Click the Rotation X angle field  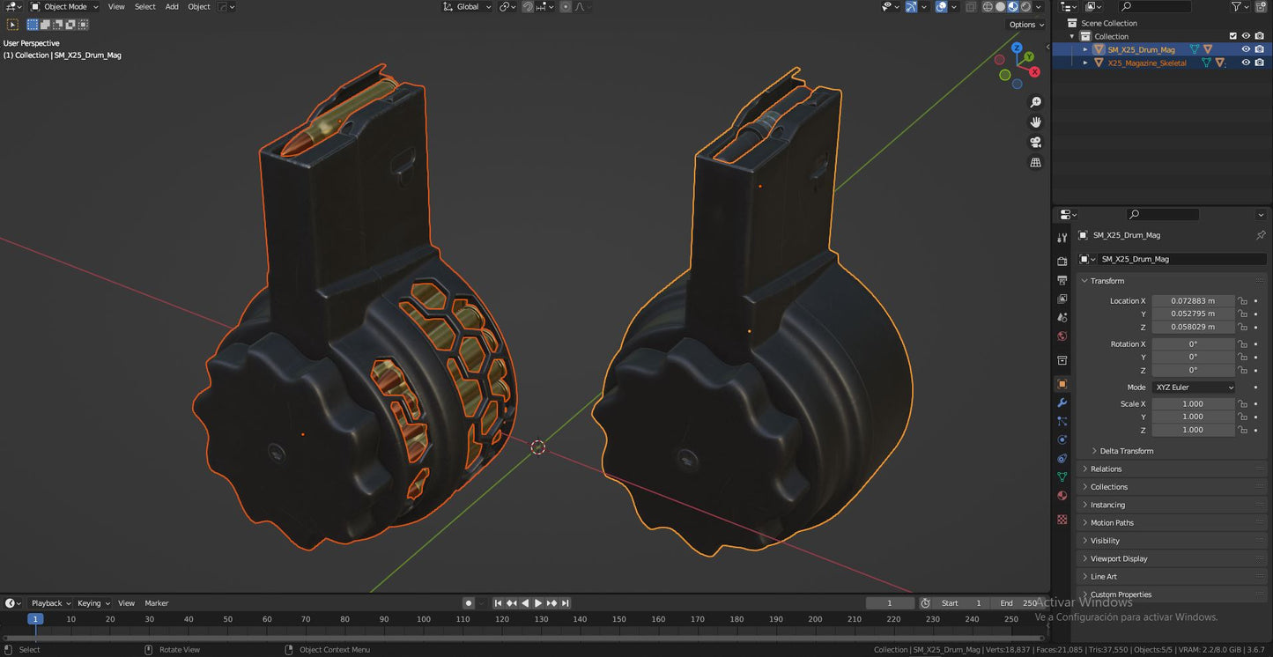(1193, 343)
